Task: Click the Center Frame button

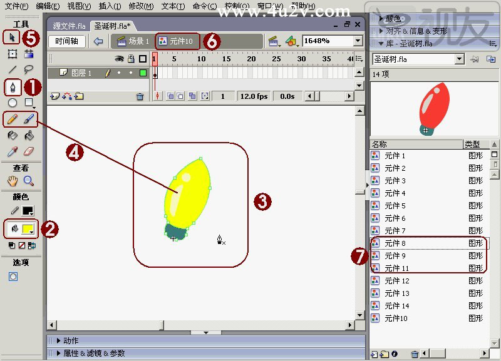Action: pos(158,96)
